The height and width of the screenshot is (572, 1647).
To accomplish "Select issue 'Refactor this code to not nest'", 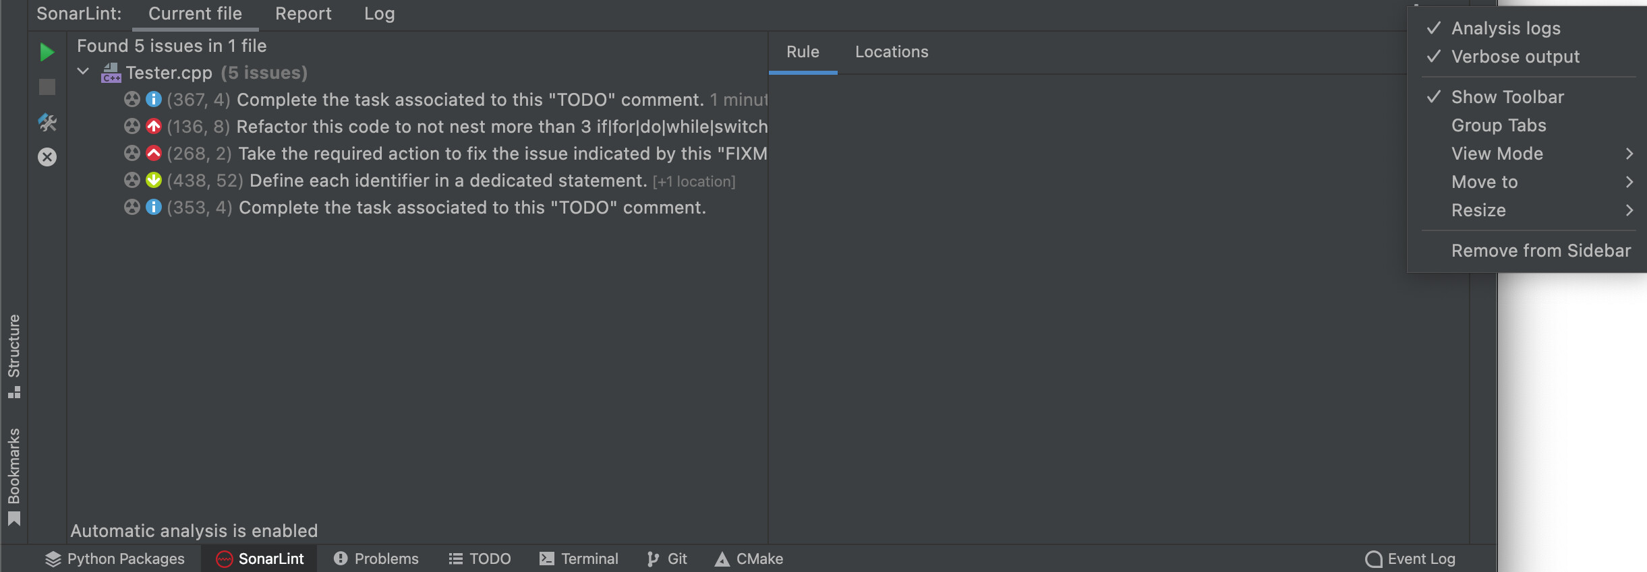I will coord(445,127).
